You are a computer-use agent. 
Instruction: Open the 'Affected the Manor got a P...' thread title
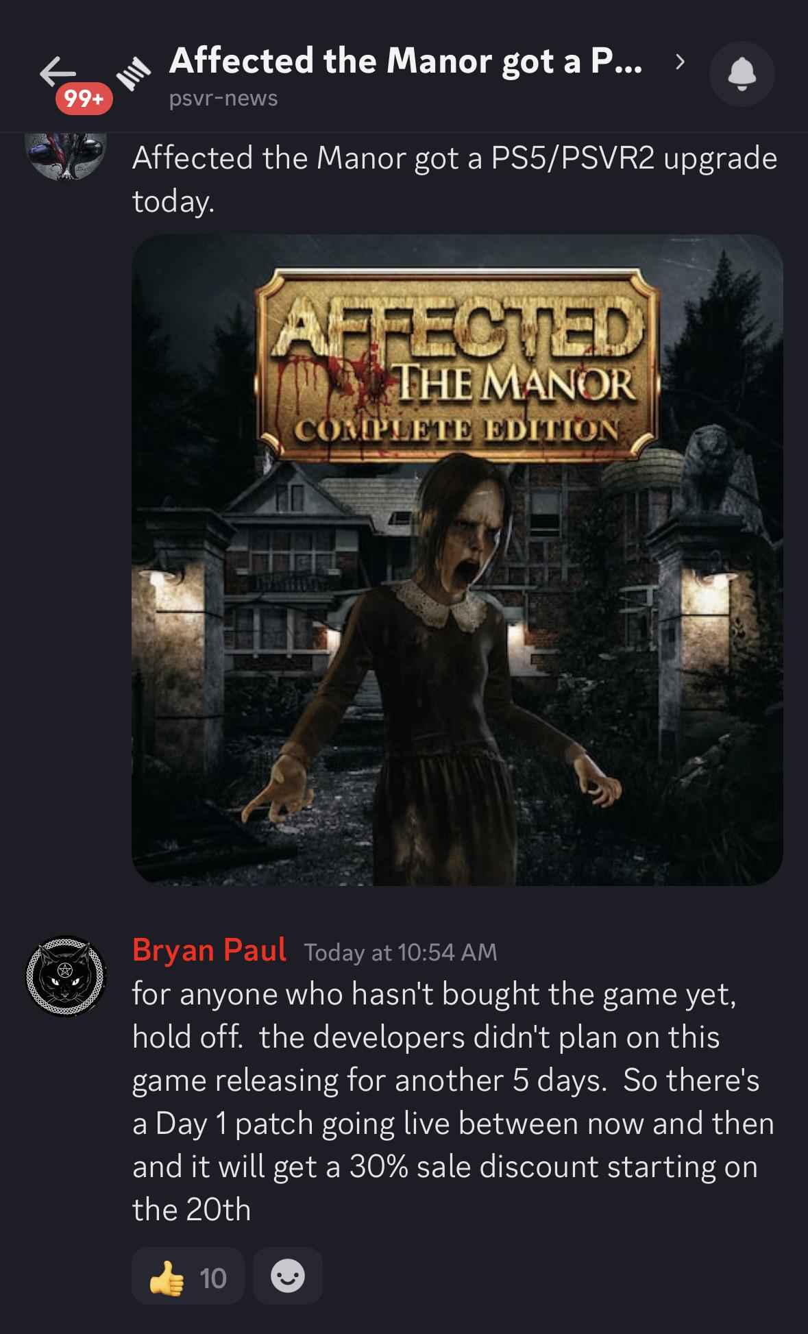click(406, 60)
